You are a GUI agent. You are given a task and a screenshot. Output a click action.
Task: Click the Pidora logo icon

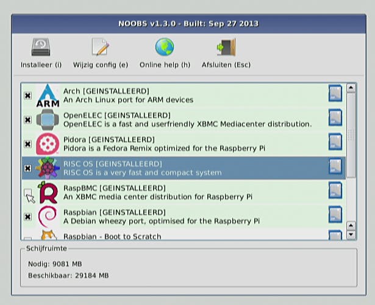tap(48, 144)
